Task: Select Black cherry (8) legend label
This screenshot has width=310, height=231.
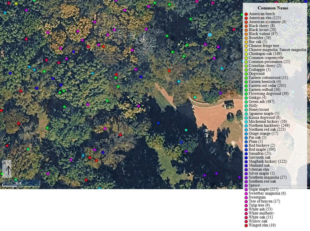Action: click(262, 26)
